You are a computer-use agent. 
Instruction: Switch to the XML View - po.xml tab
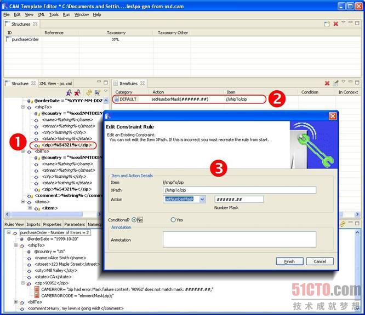tap(55, 83)
